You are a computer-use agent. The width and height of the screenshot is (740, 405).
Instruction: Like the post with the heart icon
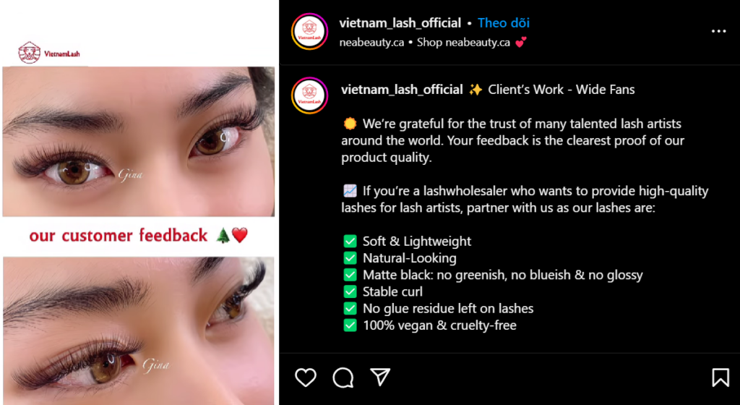pyautogui.click(x=306, y=377)
